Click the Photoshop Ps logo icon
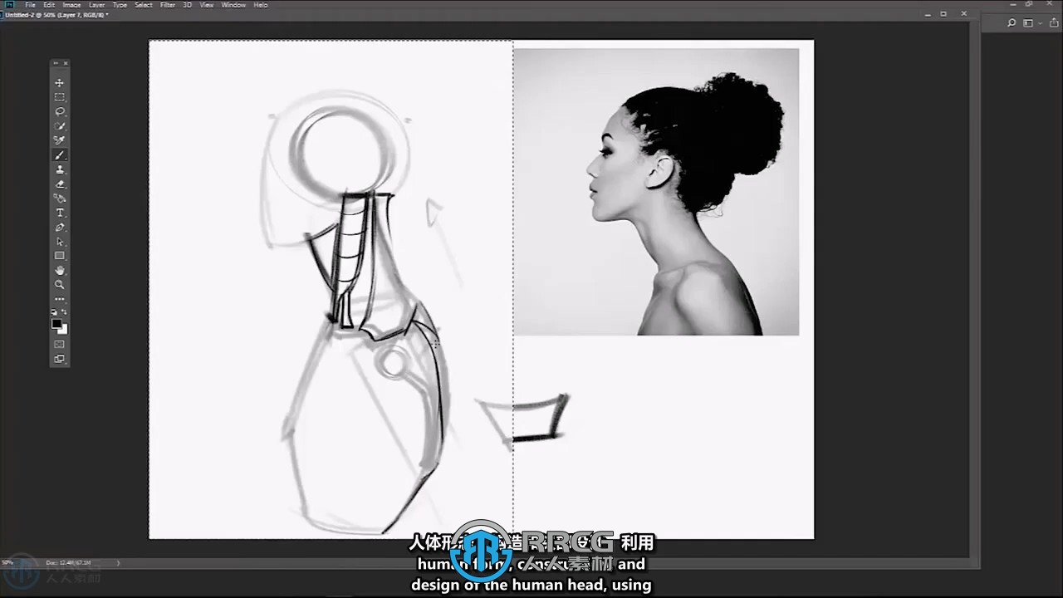The height and width of the screenshot is (598, 1063). [x=9, y=5]
